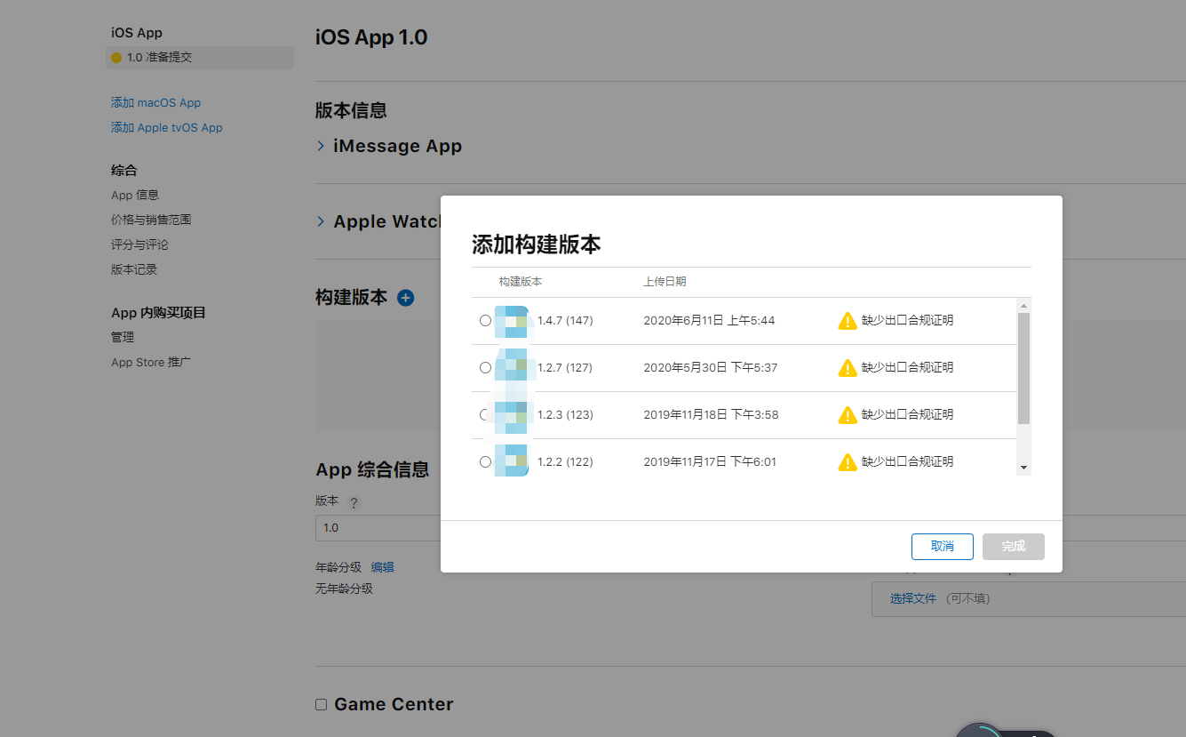Click the version label 1.2.2 (122)
Viewport: 1186px width, 737px height.
[x=565, y=461]
